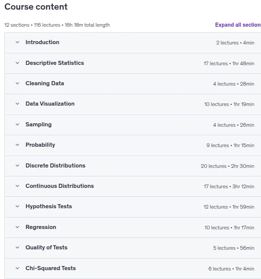261x279 pixels.
Task: Click the Sampling section chevron
Action: [x=17, y=124]
